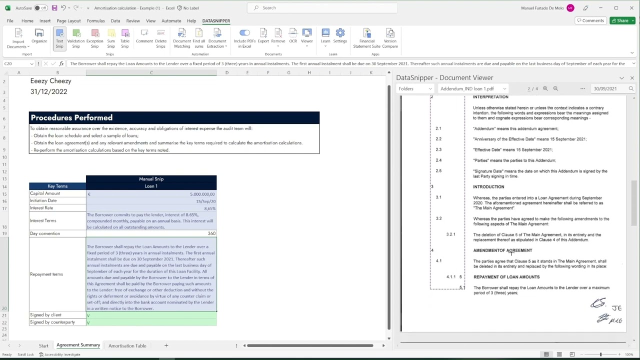Click the Import Documents icon
640x360 pixels.
(18, 38)
